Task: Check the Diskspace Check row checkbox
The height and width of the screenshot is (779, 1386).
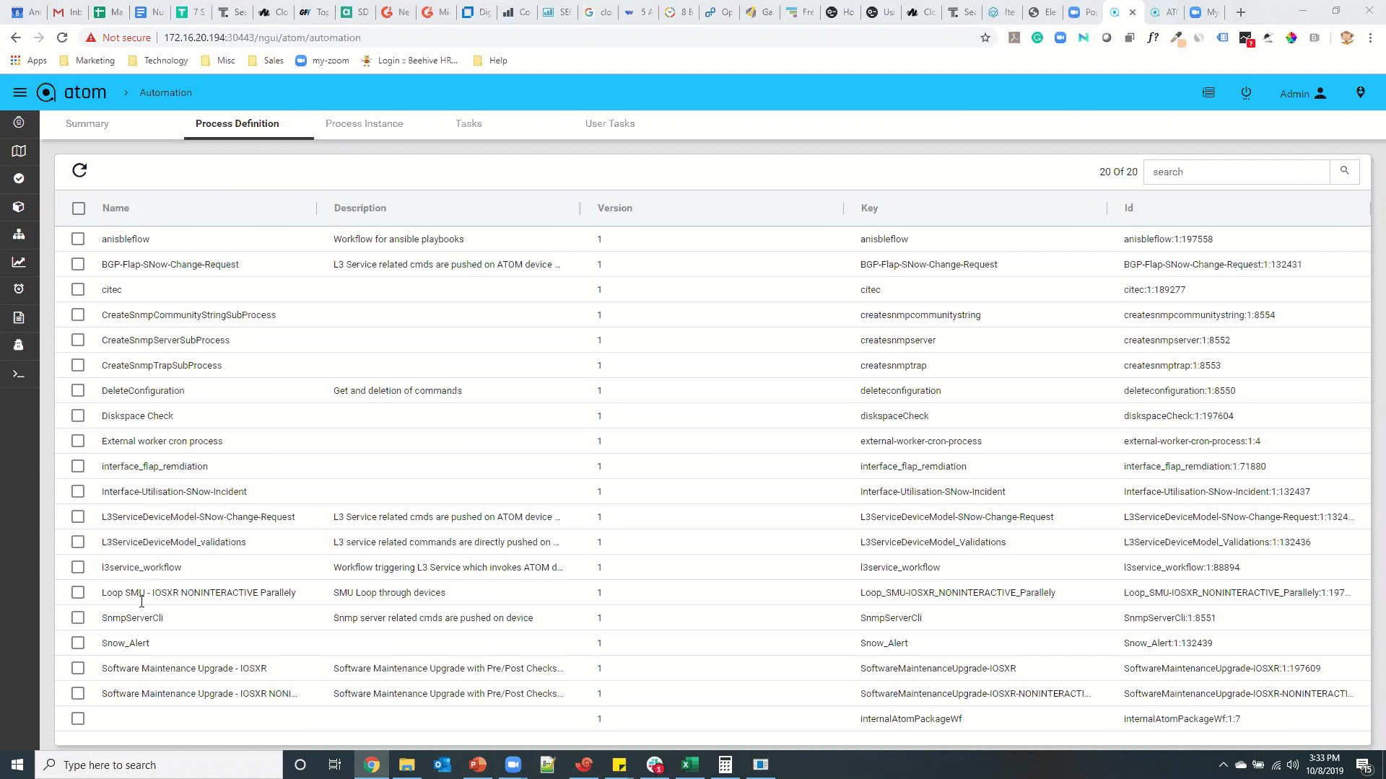Action: click(78, 415)
